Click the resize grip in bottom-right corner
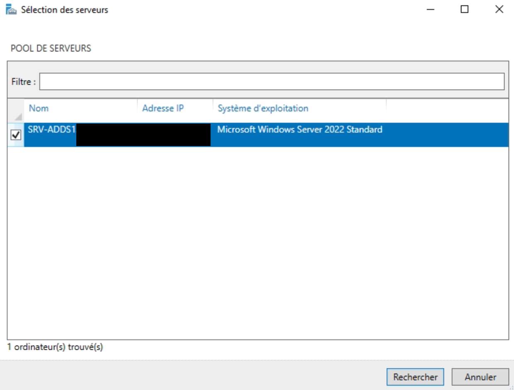The width and height of the screenshot is (514, 390). [x=511, y=387]
